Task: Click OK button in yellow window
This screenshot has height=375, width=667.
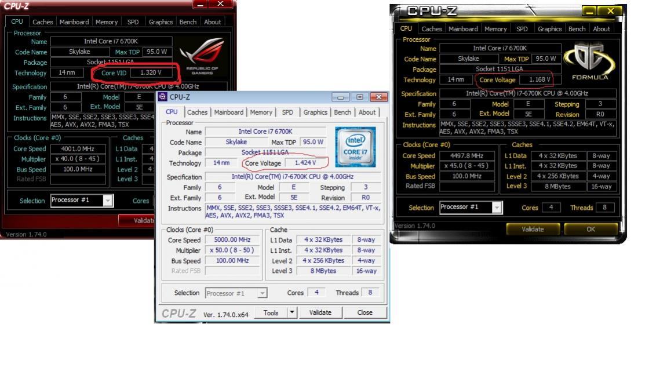Action: pos(591,229)
